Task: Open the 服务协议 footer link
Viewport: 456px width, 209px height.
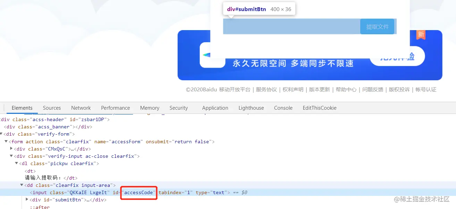Action: (x=267, y=90)
